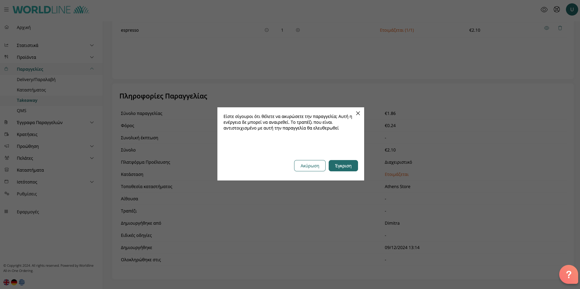Toggle the eye icon on espresso row

click(x=546, y=28)
